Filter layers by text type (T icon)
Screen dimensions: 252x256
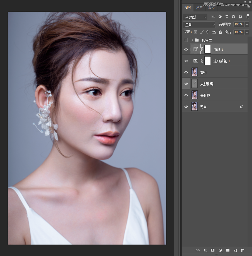(227, 17)
